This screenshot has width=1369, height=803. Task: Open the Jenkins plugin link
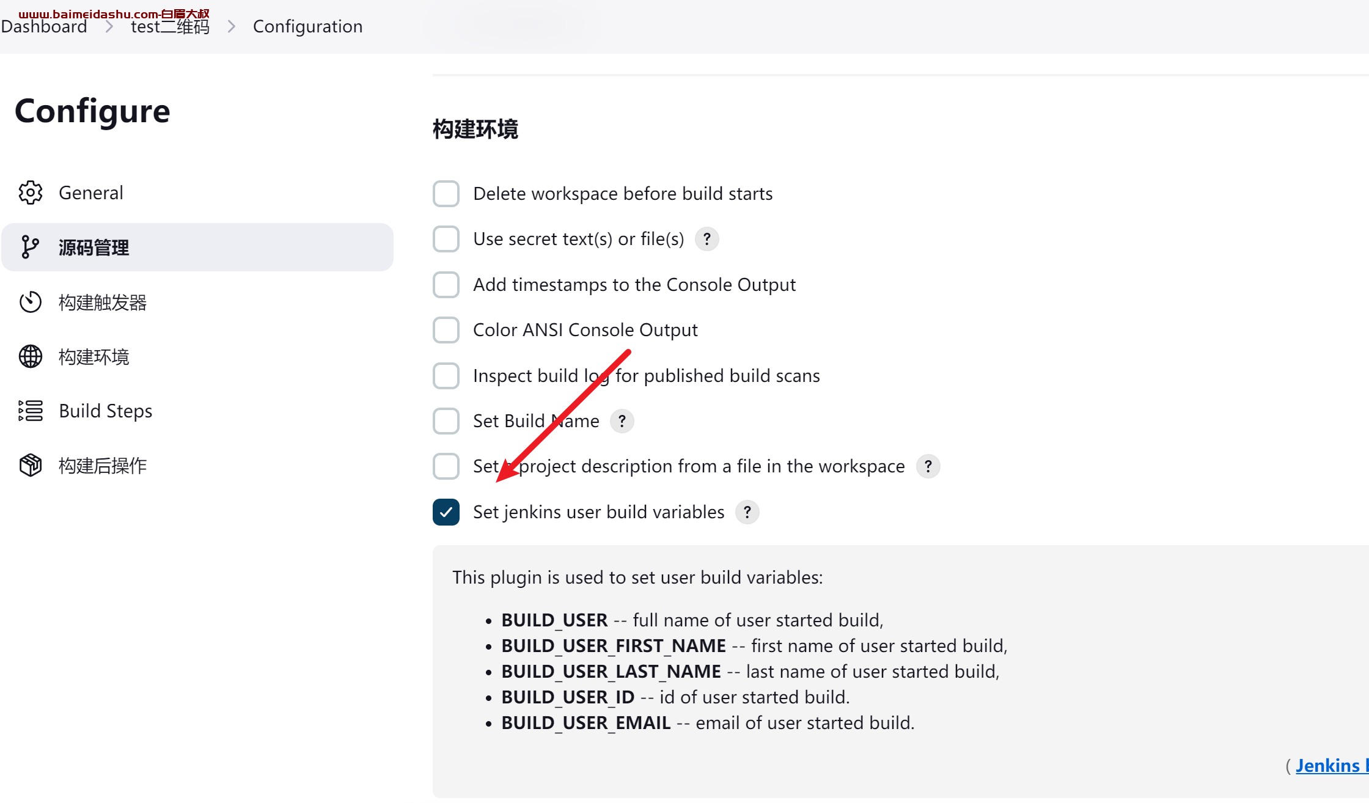[x=1332, y=765]
